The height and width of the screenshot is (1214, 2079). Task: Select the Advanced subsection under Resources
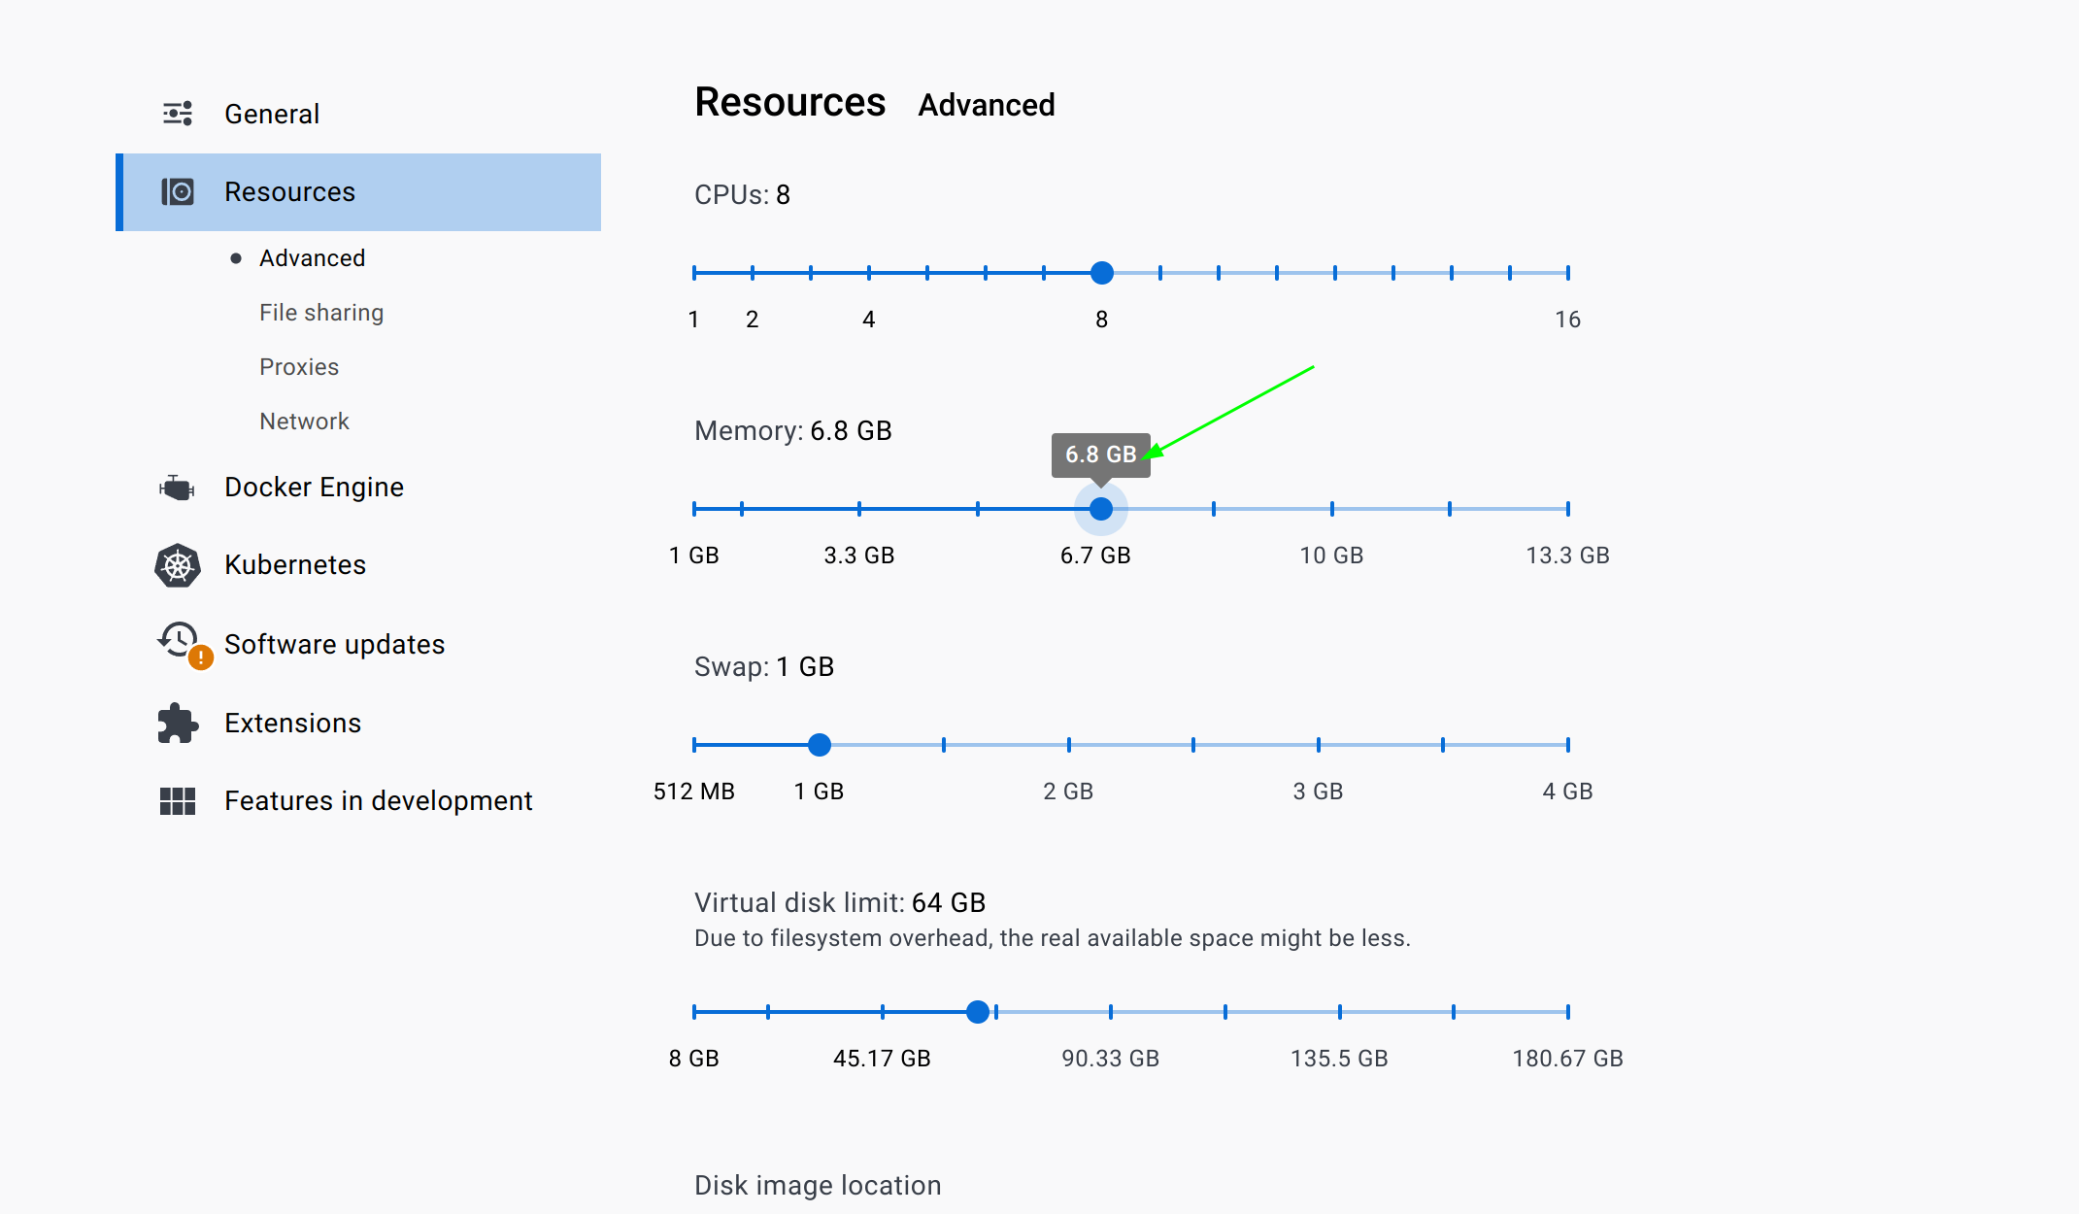coord(312,258)
